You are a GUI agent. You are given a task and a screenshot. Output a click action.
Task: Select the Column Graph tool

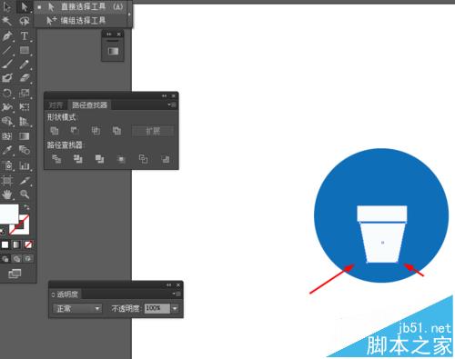point(25,165)
